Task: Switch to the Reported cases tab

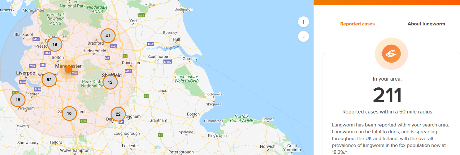Action: pyautogui.click(x=358, y=24)
